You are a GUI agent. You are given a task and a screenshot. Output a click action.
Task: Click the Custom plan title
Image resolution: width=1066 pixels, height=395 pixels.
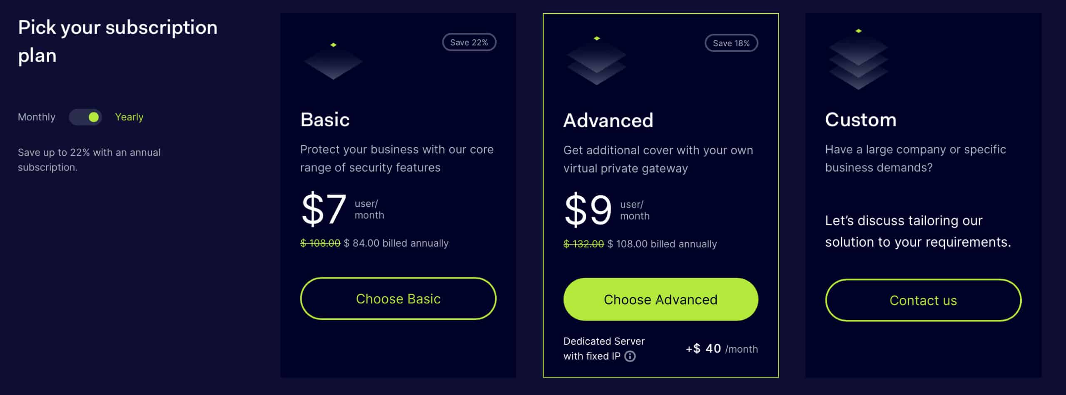(x=861, y=120)
